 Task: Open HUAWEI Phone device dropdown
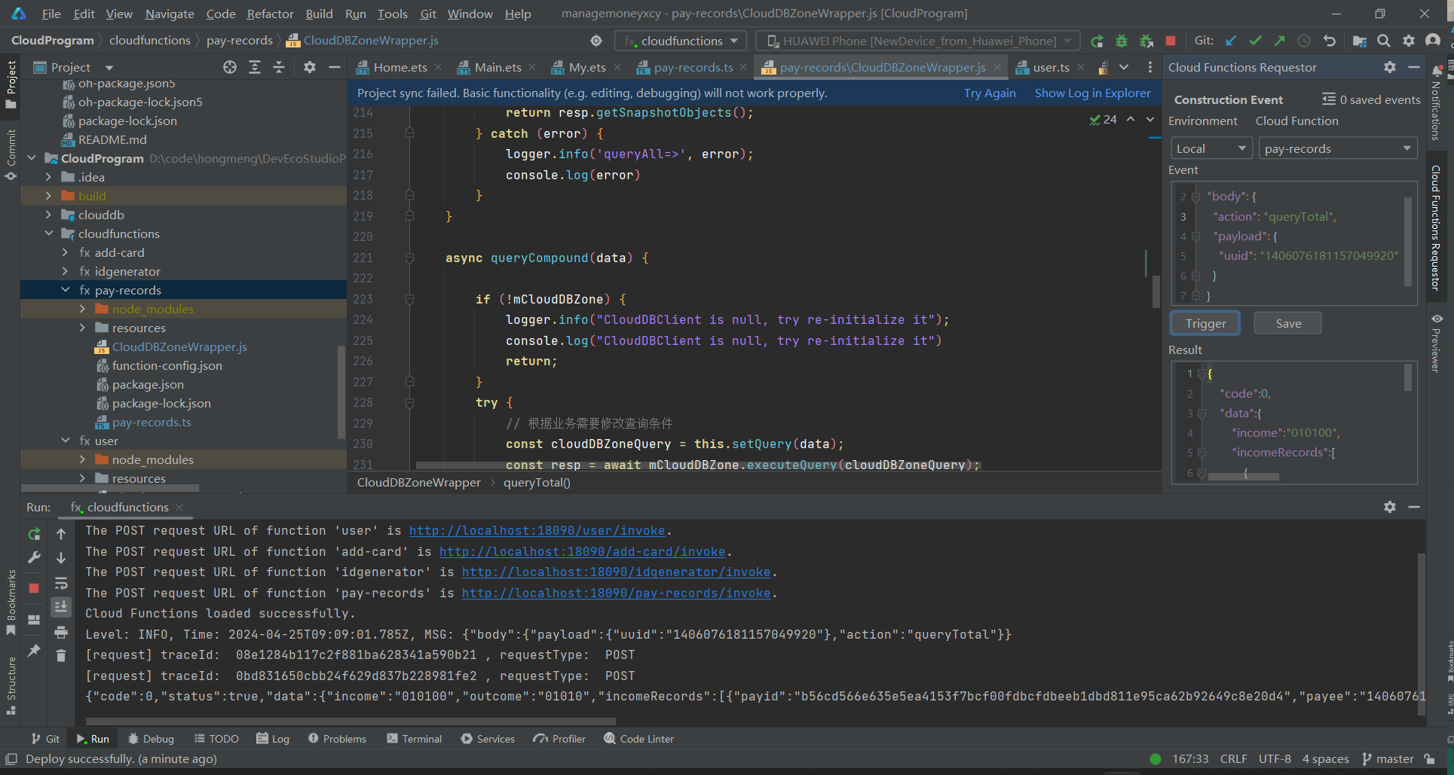(919, 41)
